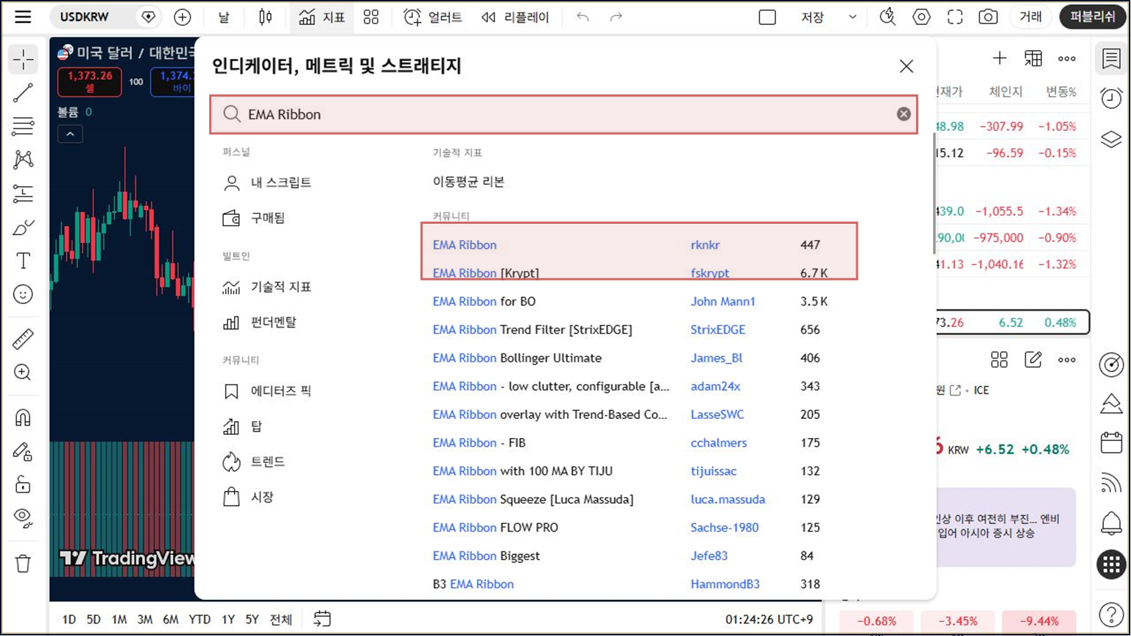
Task: Select the ruler measure tool
Action: pyautogui.click(x=24, y=339)
